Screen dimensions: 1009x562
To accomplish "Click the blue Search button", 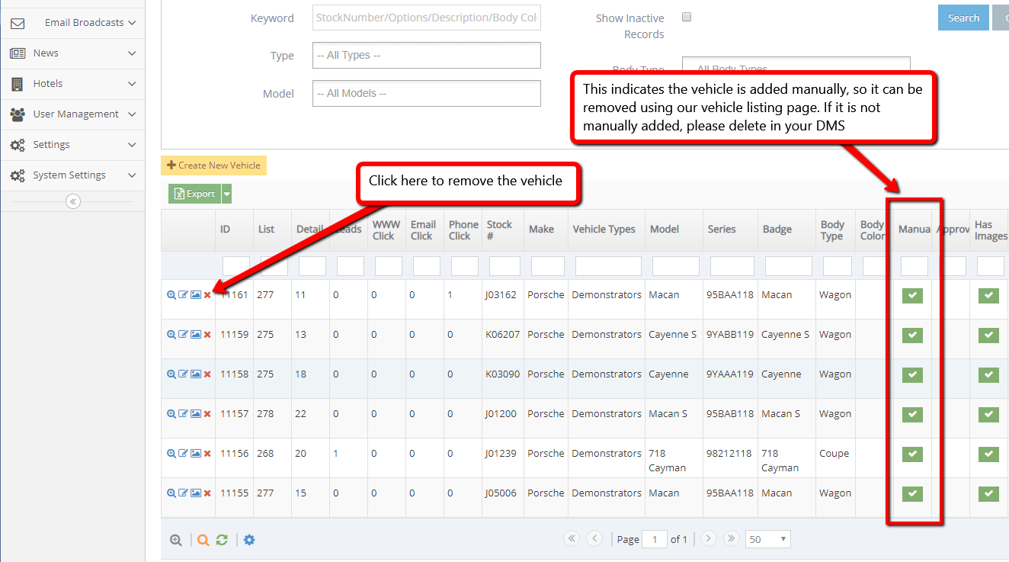I will pos(963,18).
